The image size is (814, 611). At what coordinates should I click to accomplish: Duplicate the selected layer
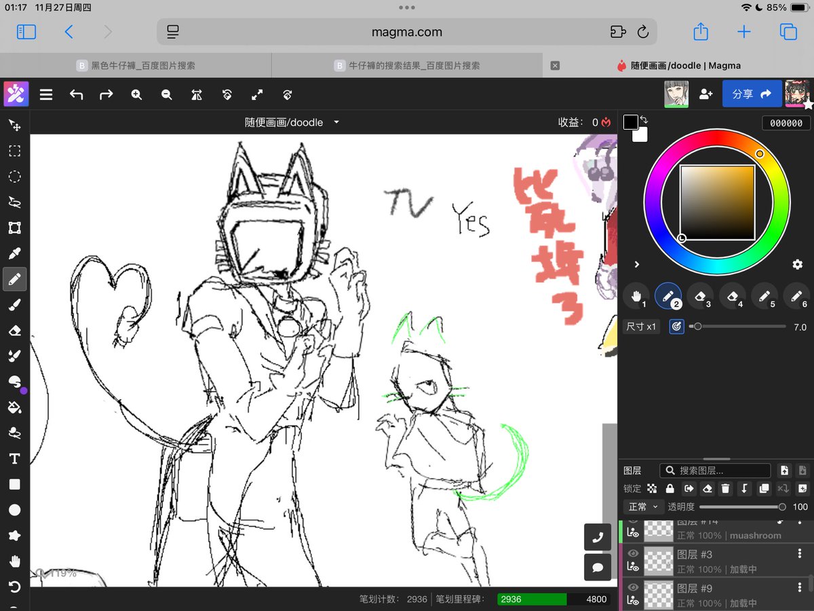764,489
